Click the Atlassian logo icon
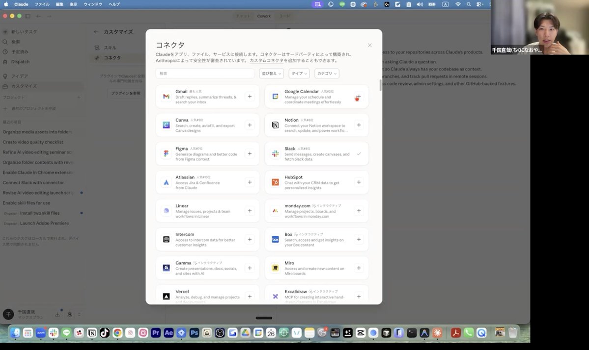Screen dimensions: 589x350 166,182
